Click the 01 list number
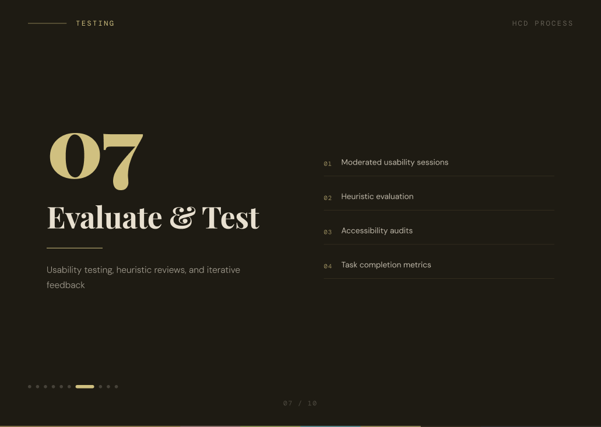 click(328, 164)
